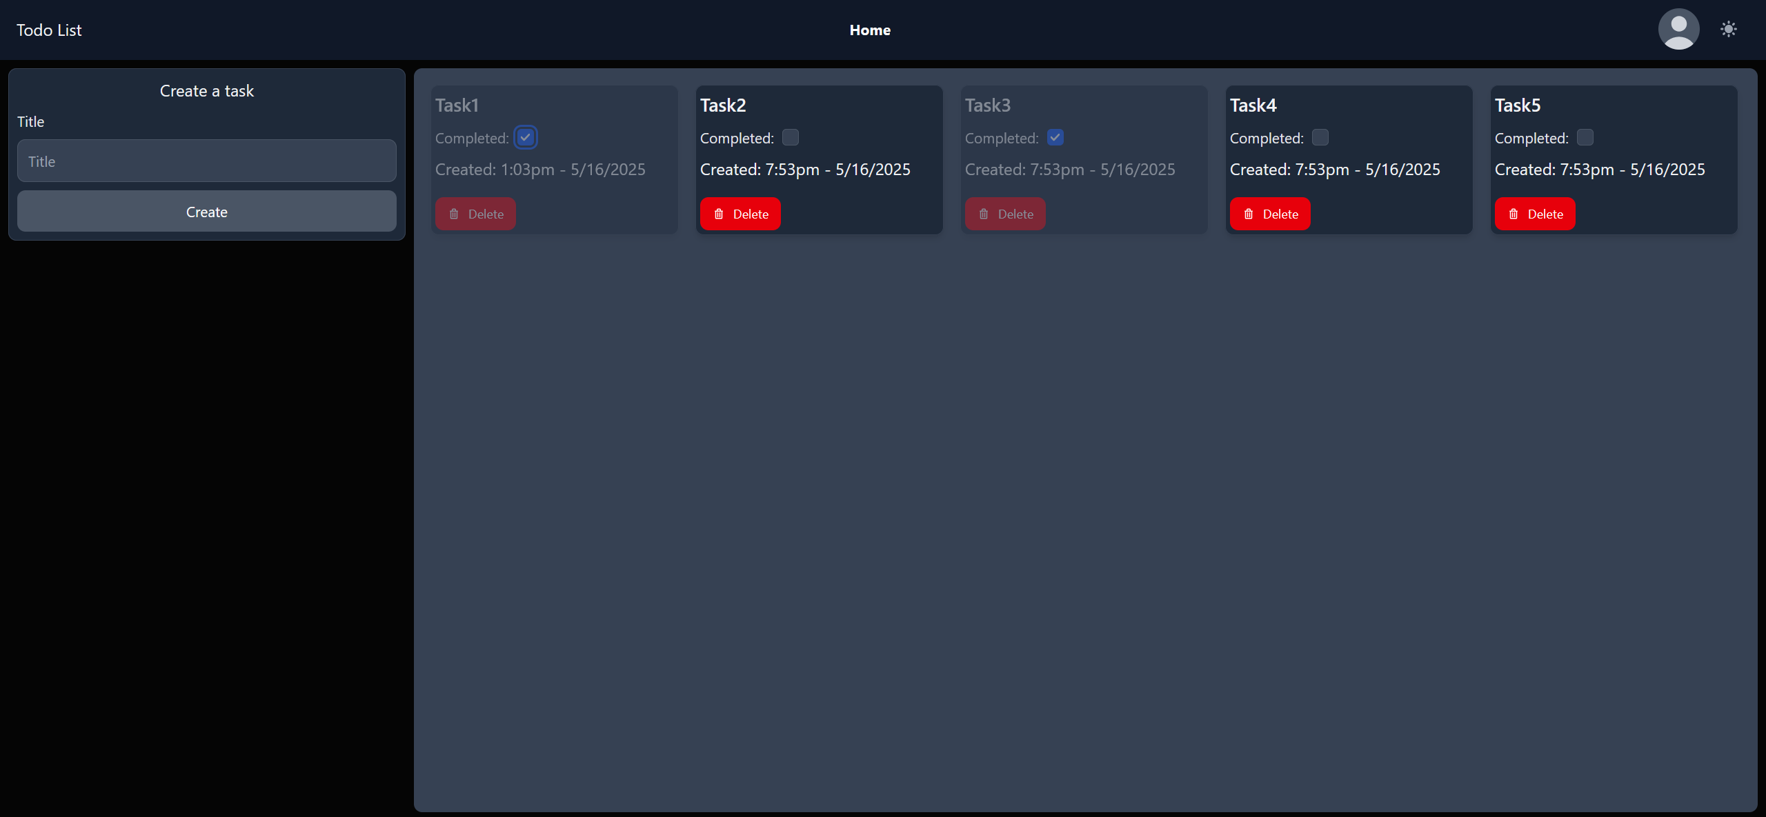This screenshot has width=1766, height=817.
Task: Delete Task5
Action: pos(1535,214)
